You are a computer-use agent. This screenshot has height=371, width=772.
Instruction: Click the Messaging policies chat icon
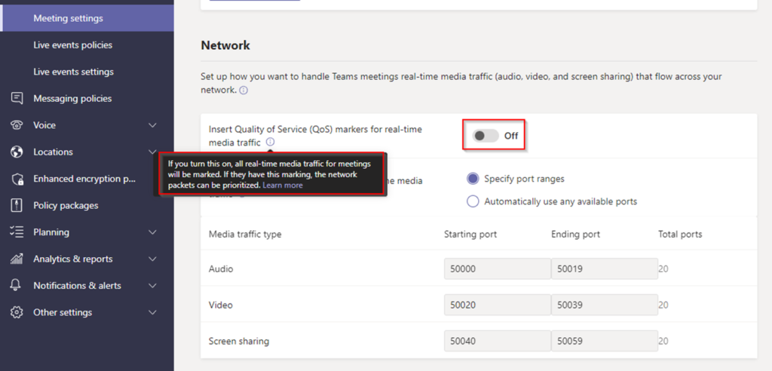coord(17,99)
